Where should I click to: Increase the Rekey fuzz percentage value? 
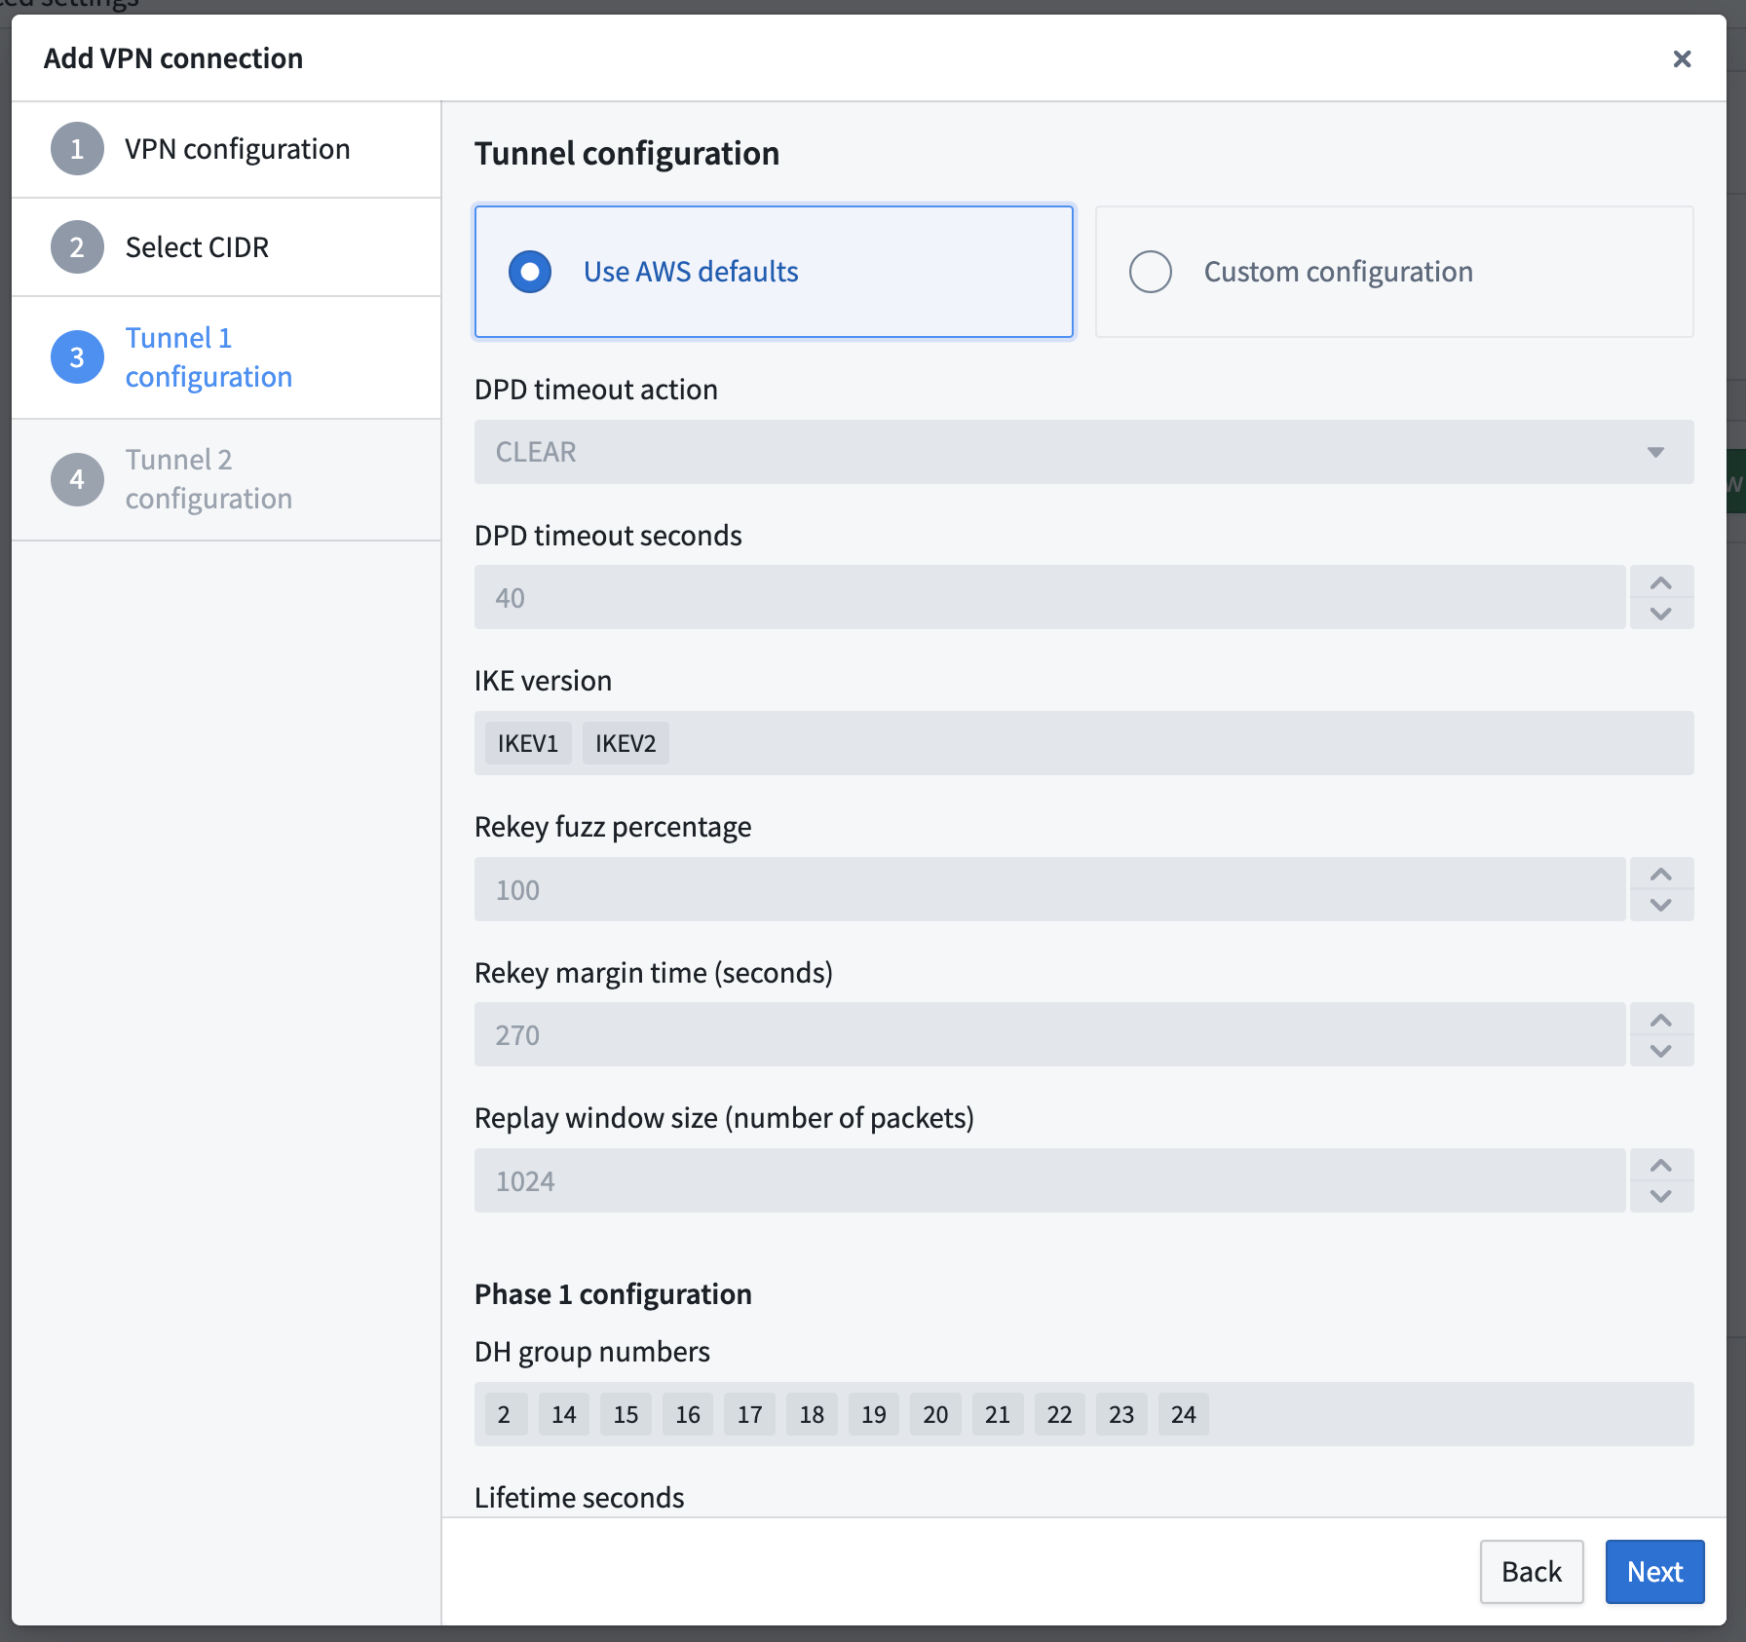1661,874
